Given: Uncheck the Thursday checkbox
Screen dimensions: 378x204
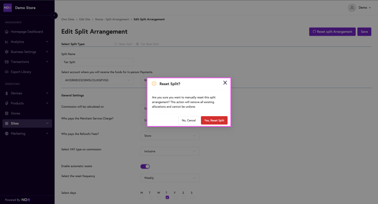Looking at the screenshot, I should tap(168, 197).
